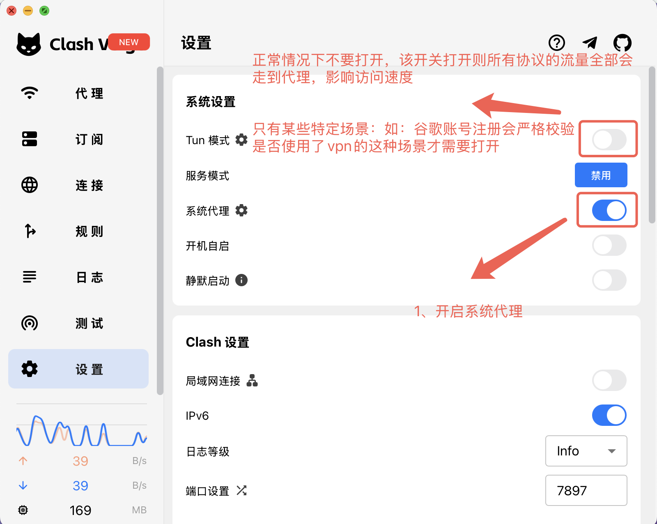Click the shuffle icon beside 端口设置

(x=241, y=490)
